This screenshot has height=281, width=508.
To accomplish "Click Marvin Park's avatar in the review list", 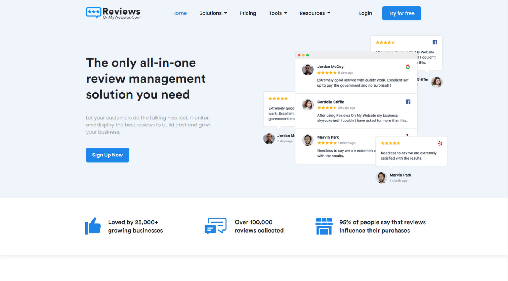I will pos(308,140).
